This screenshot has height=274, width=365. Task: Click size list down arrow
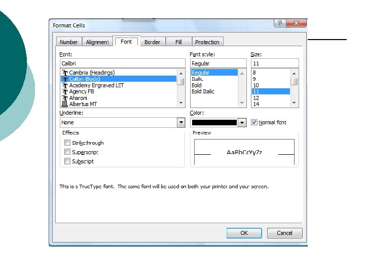[294, 102]
